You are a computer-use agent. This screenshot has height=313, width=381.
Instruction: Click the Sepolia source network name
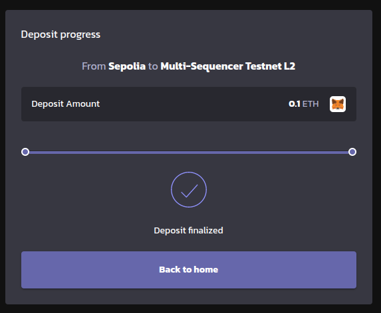[x=127, y=66]
